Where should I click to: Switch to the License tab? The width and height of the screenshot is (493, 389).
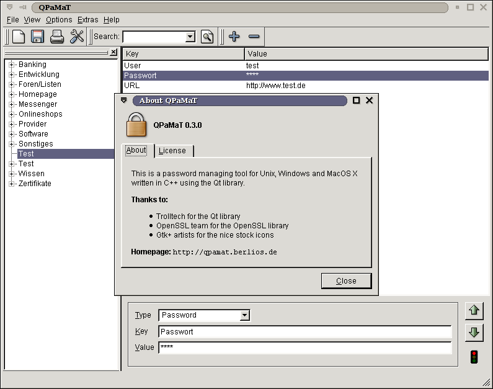tap(174, 151)
